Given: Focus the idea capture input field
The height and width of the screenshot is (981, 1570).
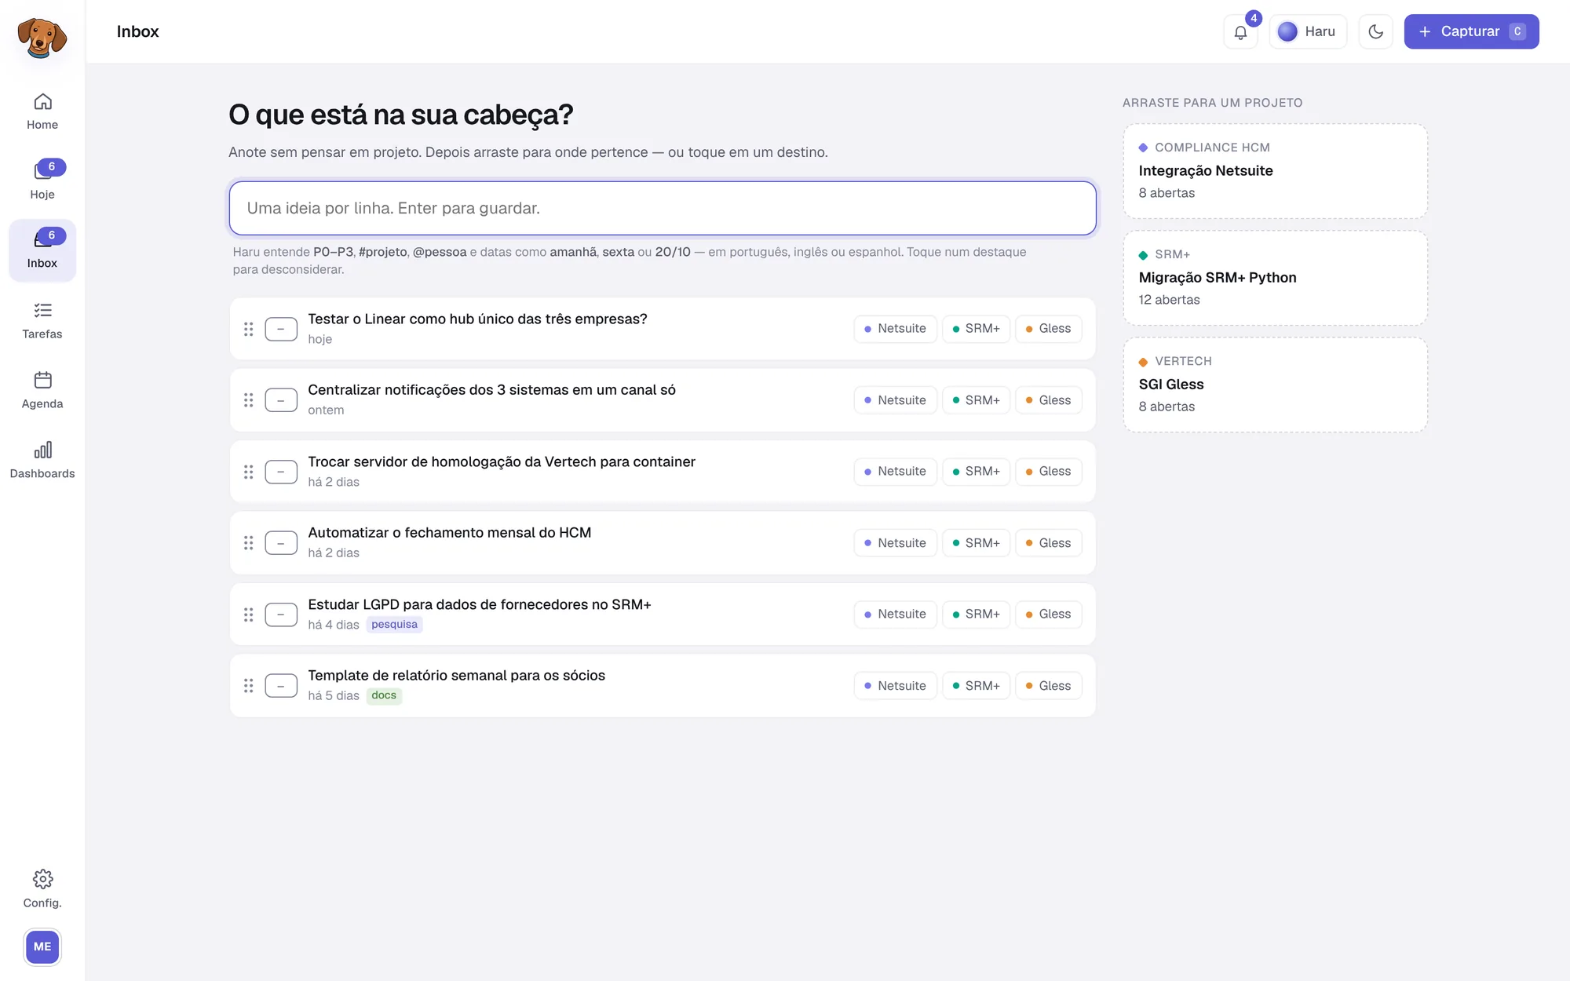Looking at the screenshot, I should point(663,208).
